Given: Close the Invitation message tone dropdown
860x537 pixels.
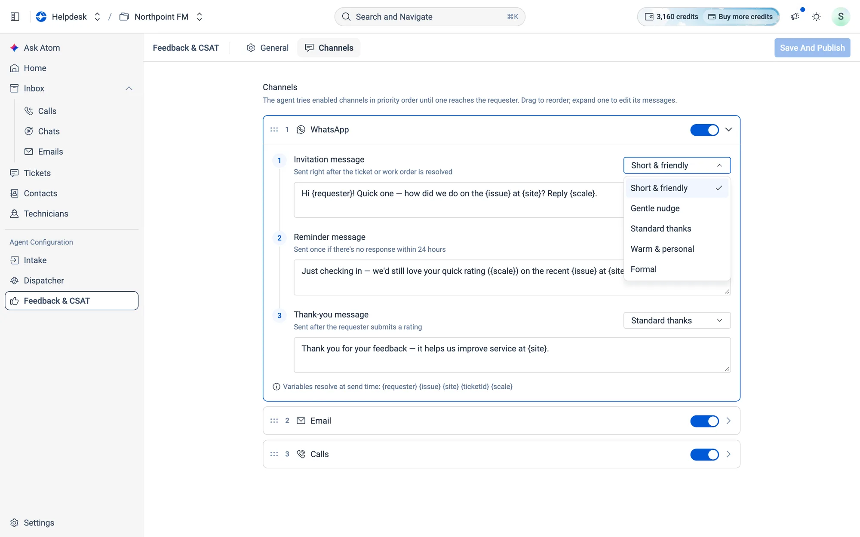Looking at the screenshot, I should [x=677, y=165].
